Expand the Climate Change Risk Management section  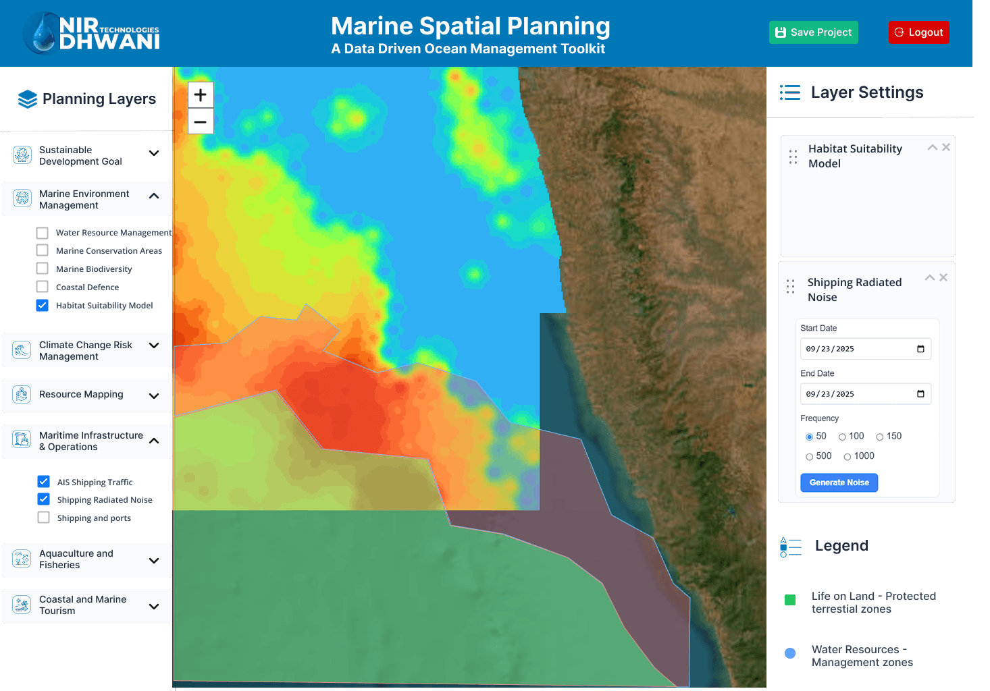154,345
